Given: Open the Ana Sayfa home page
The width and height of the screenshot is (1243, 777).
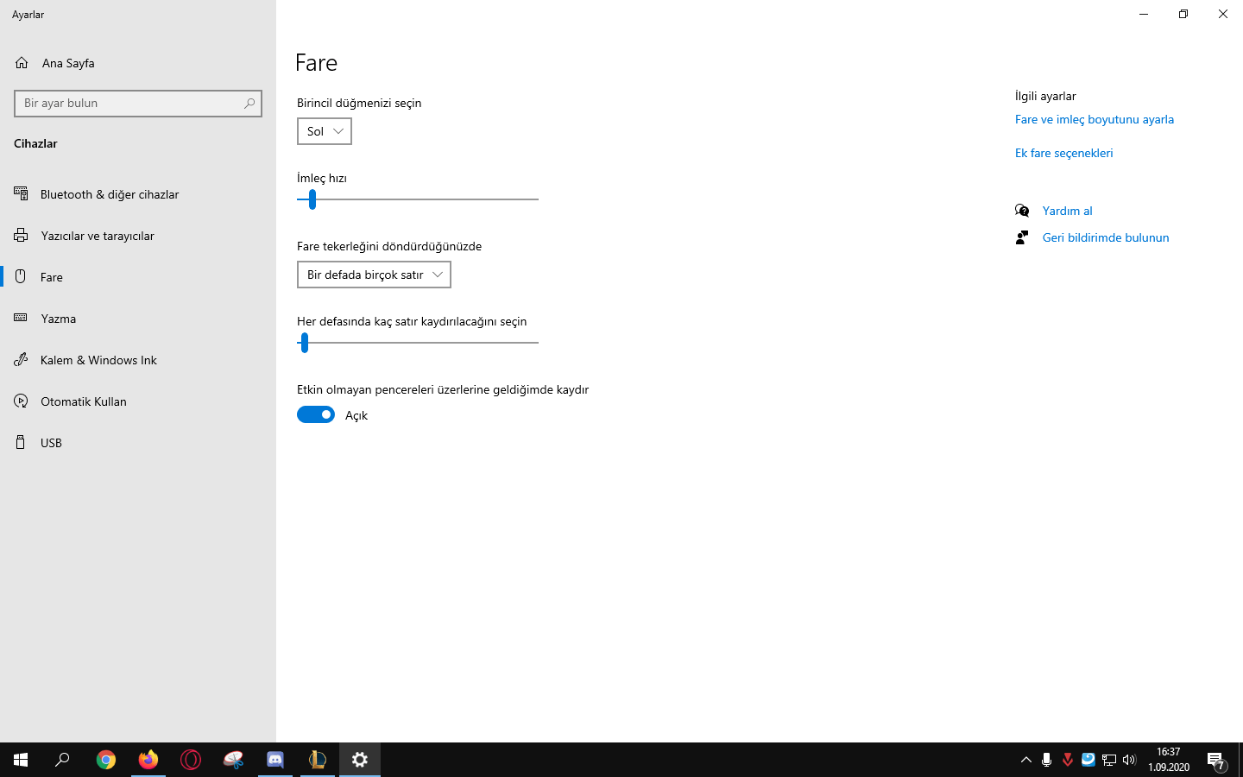Looking at the screenshot, I should point(138,63).
